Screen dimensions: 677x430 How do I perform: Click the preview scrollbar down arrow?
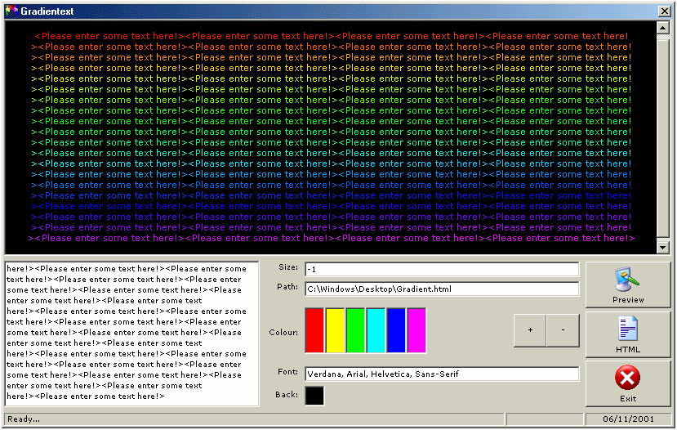(663, 246)
